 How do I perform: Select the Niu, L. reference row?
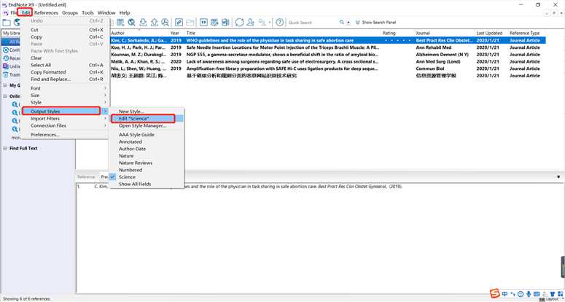click(327, 69)
